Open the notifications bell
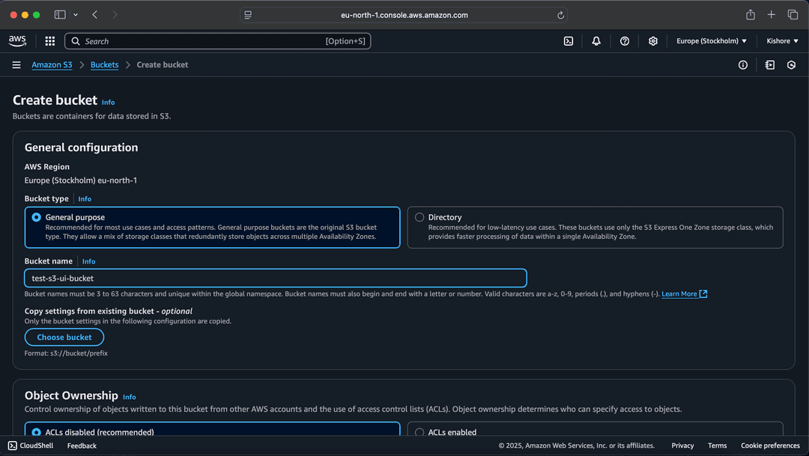809x456 pixels. (x=596, y=41)
